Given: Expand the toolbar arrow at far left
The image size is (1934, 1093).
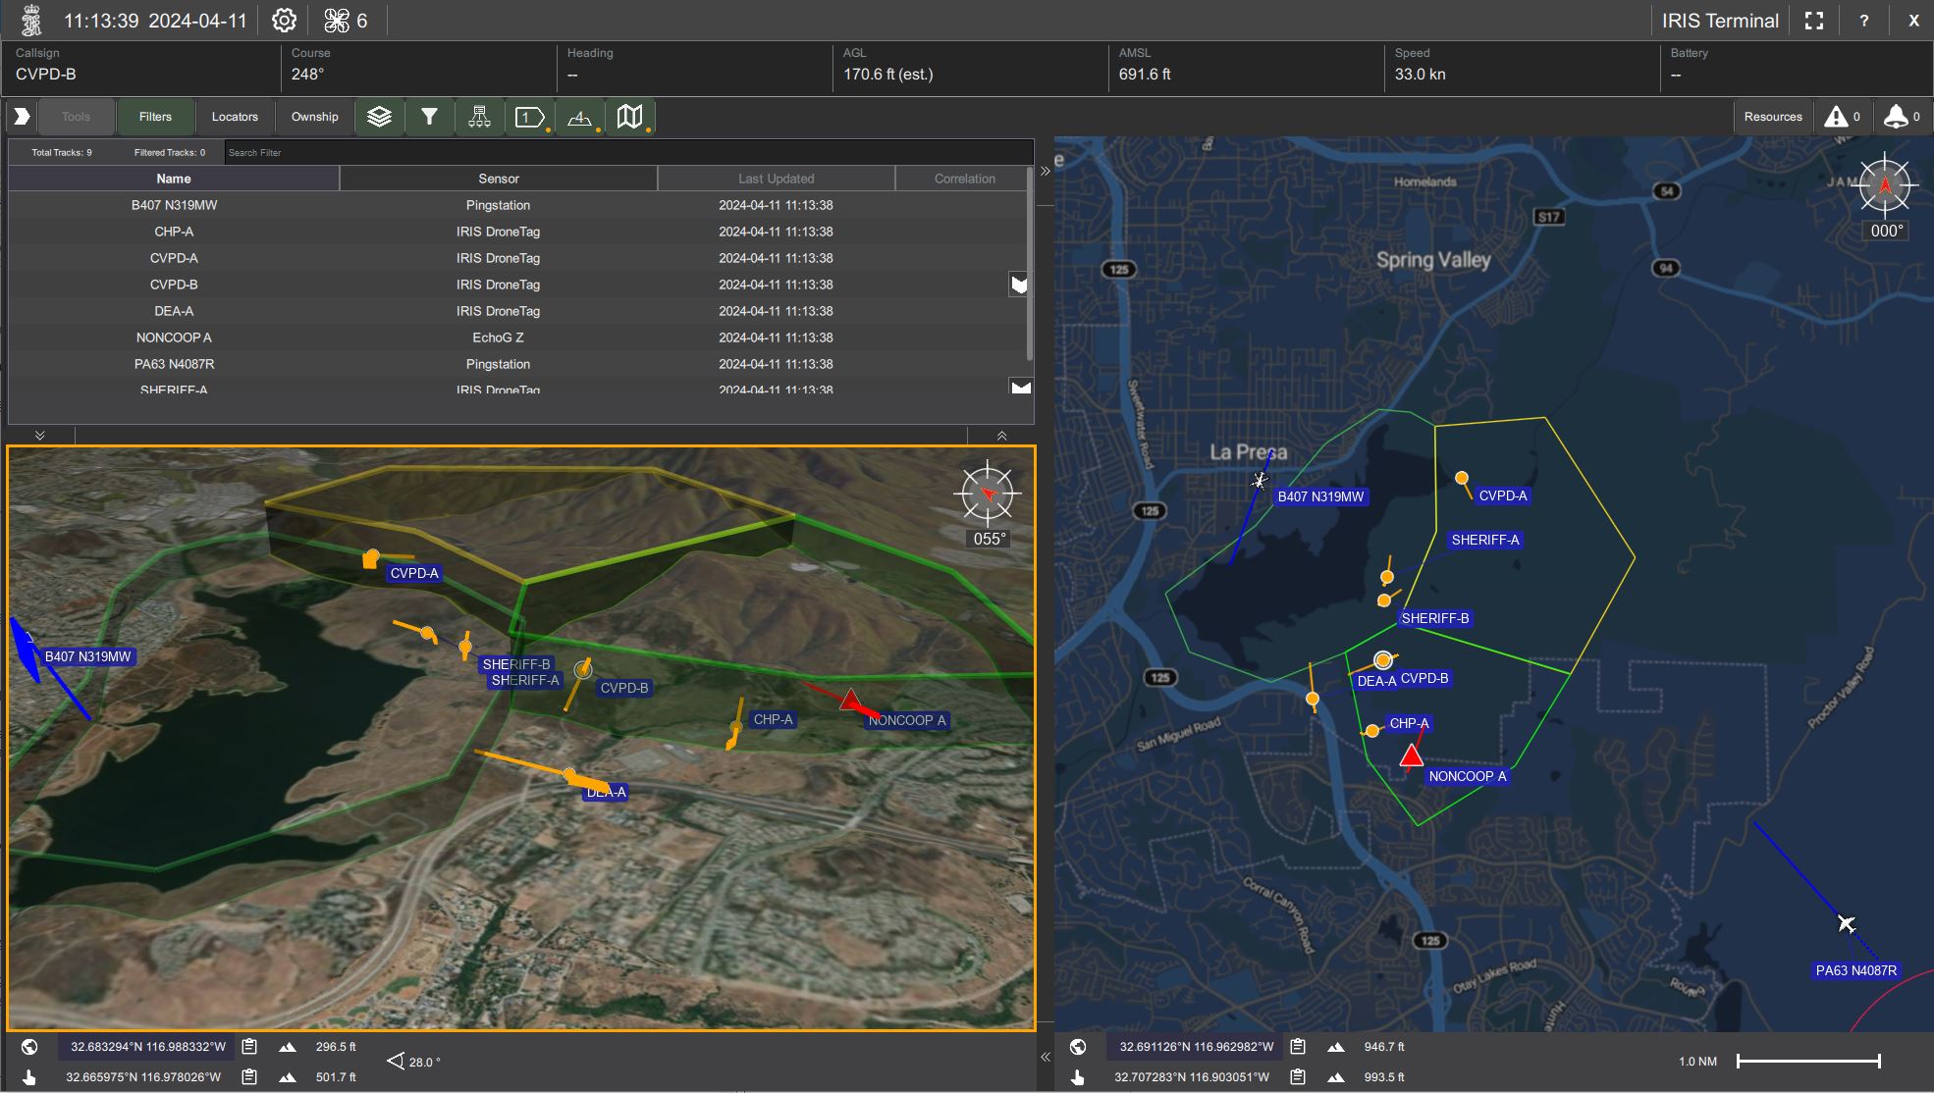Looking at the screenshot, I should 22,117.
